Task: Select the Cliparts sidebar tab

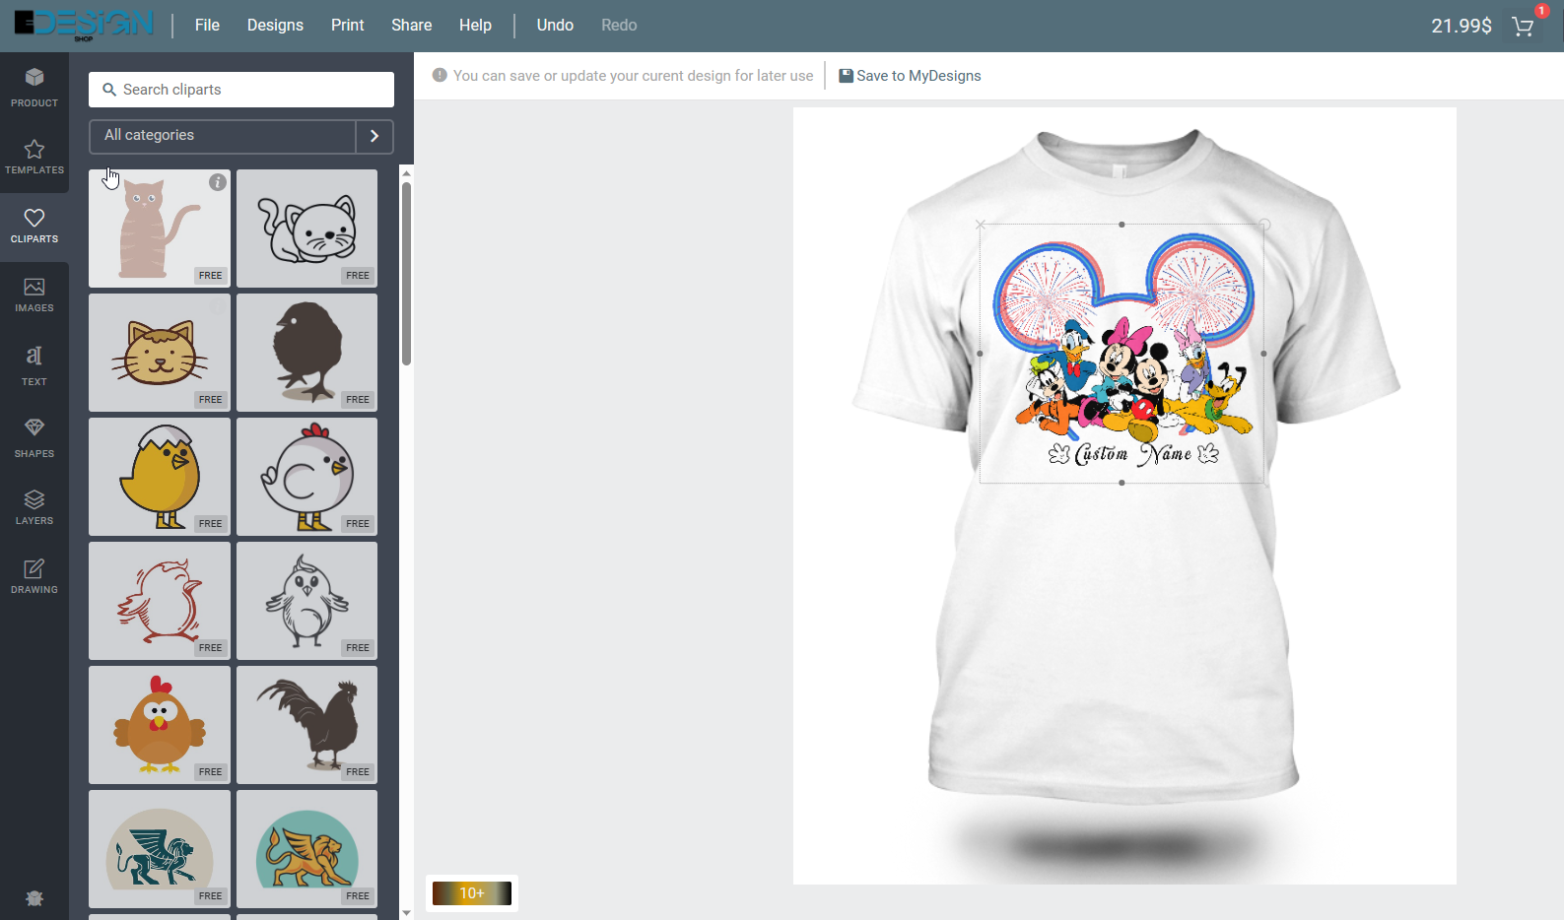Action: coord(34,226)
